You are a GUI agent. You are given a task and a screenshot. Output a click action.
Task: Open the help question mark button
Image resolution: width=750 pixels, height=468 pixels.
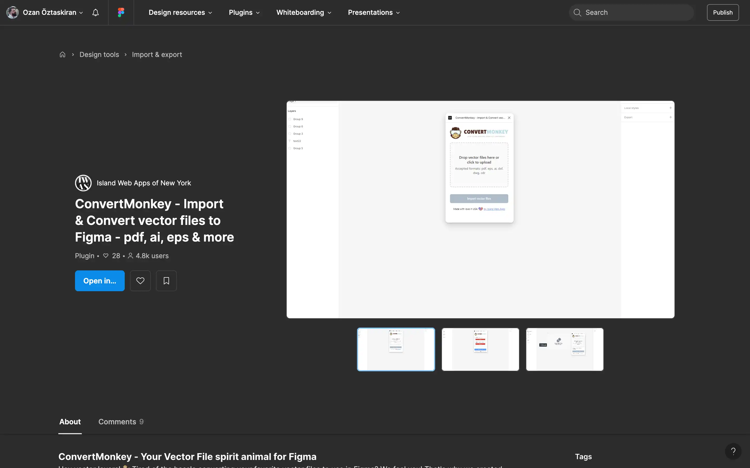[733, 451]
